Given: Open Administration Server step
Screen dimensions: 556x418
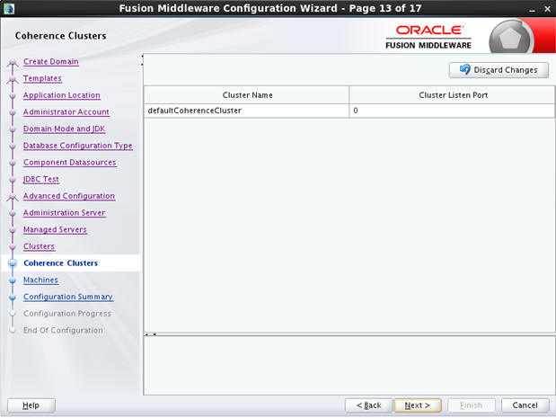Looking at the screenshot, I should 65,212.
